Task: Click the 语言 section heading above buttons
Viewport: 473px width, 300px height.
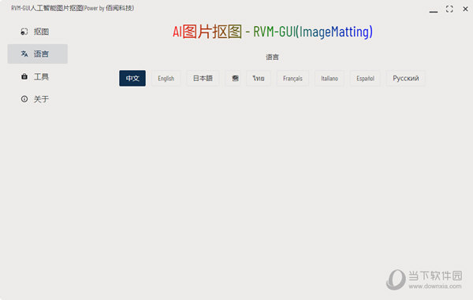Action: coord(272,57)
